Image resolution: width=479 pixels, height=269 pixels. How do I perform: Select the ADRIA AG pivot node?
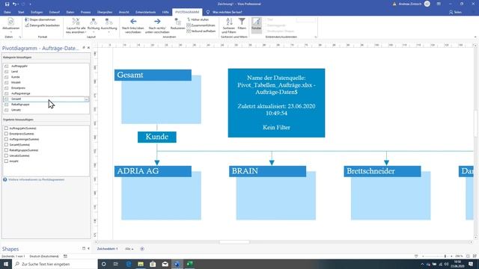[153, 171]
